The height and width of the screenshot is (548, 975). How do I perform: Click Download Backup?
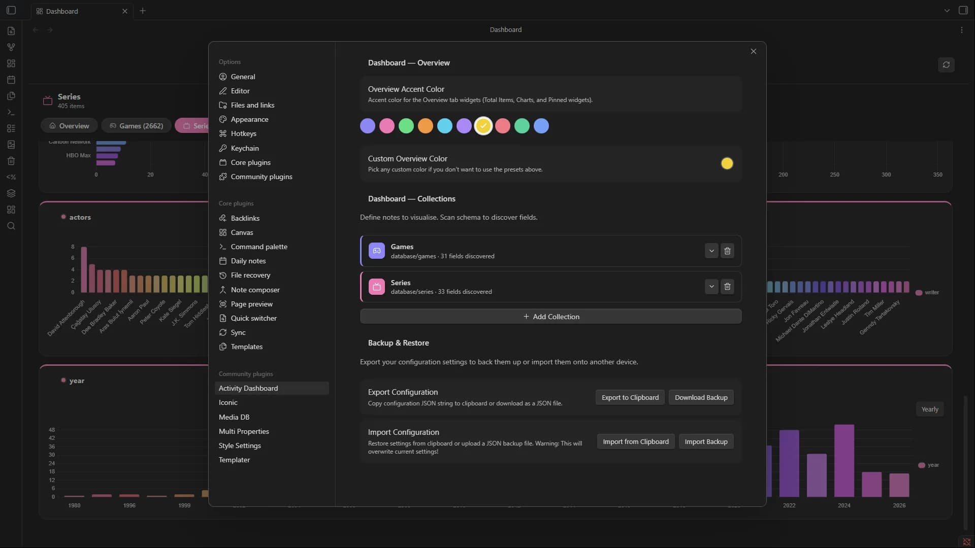click(701, 397)
